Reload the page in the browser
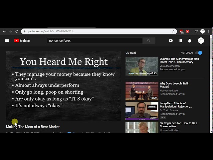 point(17,31)
